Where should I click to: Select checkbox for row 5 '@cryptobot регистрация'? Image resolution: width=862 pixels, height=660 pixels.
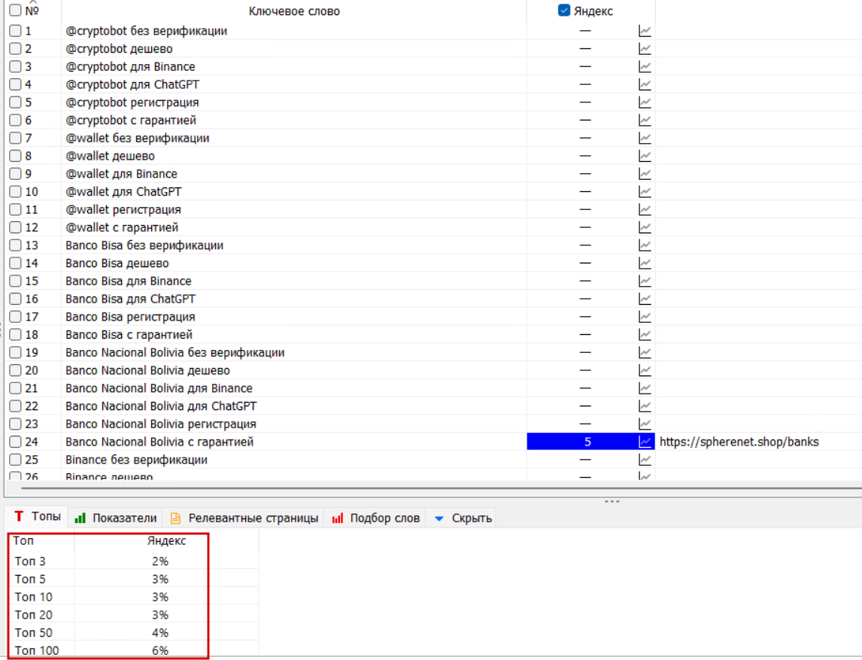tap(15, 102)
